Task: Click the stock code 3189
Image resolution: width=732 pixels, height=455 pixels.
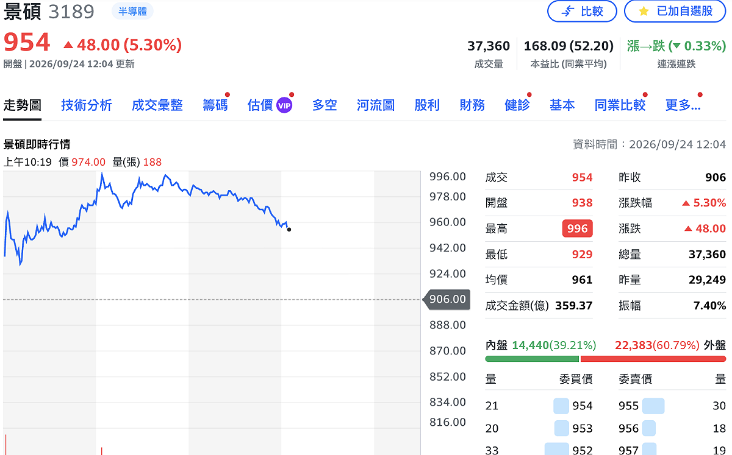Action: pyautogui.click(x=71, y=12)
